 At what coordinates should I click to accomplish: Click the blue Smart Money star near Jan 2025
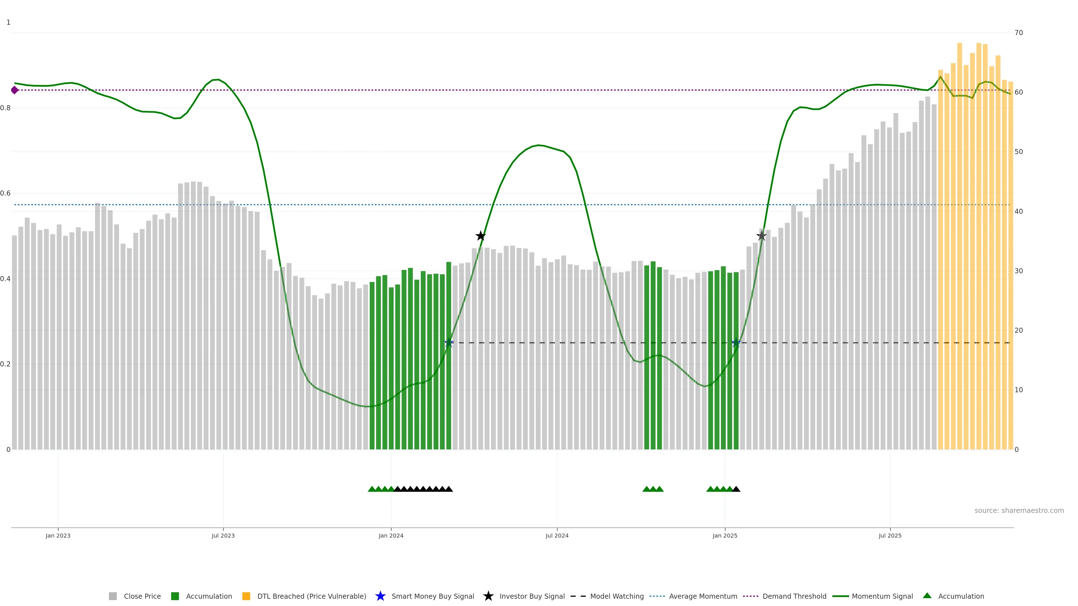736,343
